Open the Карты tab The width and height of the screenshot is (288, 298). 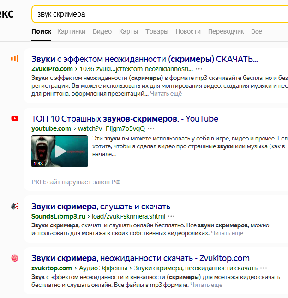tap(128, 31)
